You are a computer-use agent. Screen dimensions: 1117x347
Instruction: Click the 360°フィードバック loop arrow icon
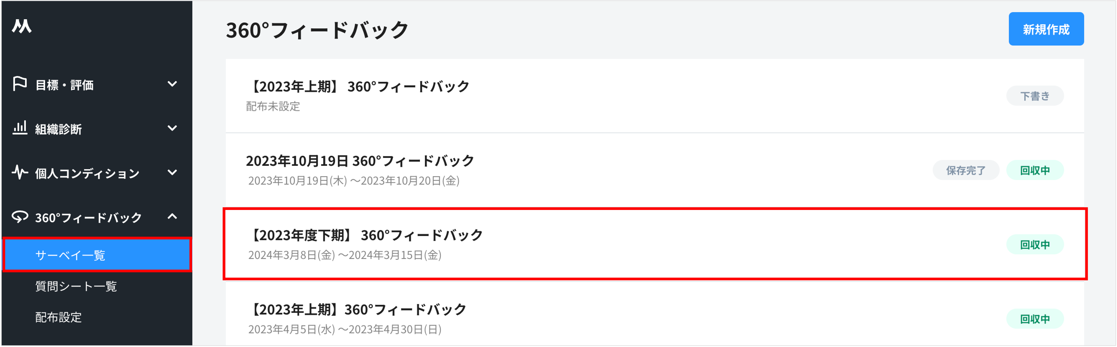[20, 217]
